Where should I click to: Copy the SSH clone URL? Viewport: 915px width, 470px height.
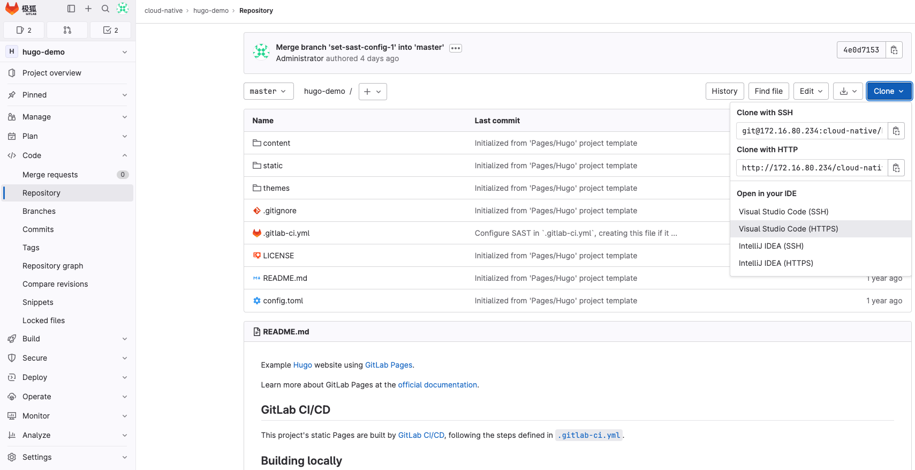tap(896, 131)
